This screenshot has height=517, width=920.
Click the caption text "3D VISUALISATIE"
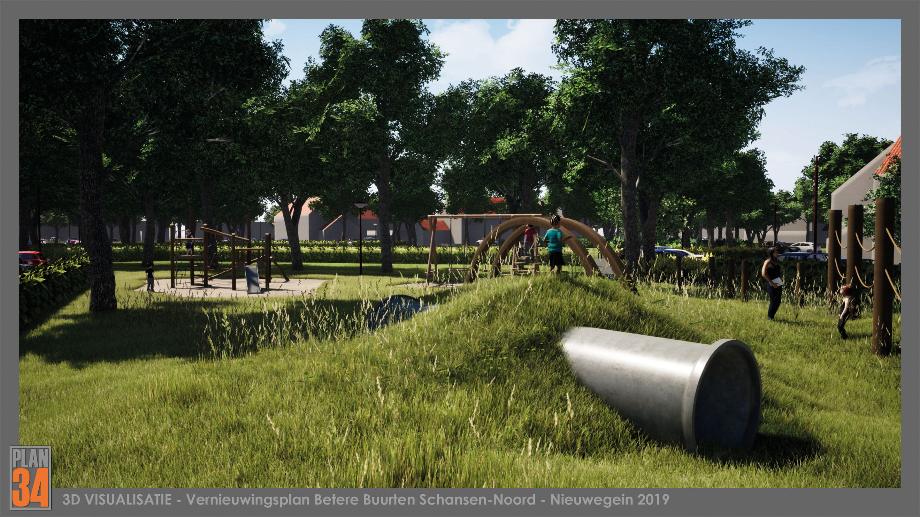(x=117, y=499)
